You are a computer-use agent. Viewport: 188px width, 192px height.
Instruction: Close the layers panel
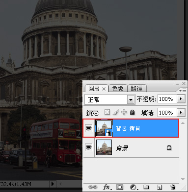coord(184,84)
